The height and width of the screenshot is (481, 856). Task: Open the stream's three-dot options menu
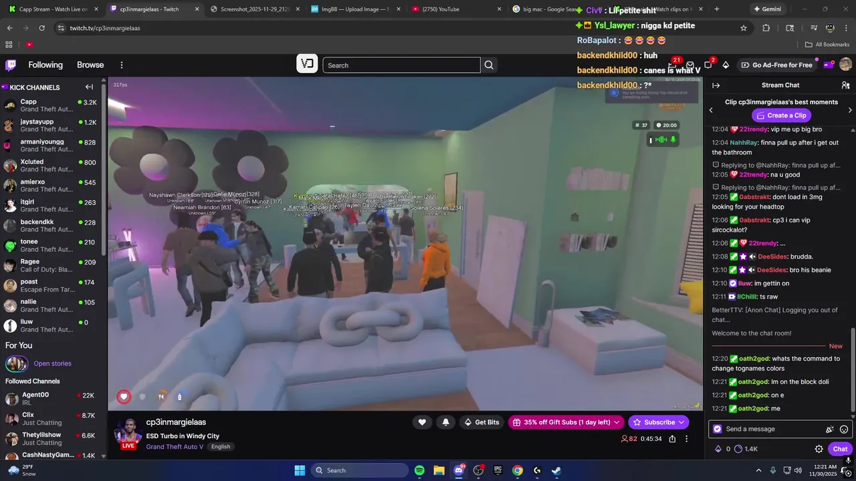(686, 439)
